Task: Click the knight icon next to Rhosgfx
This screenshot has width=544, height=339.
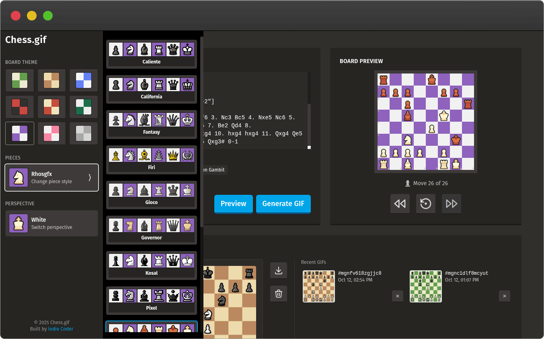Action: point(18,177)
